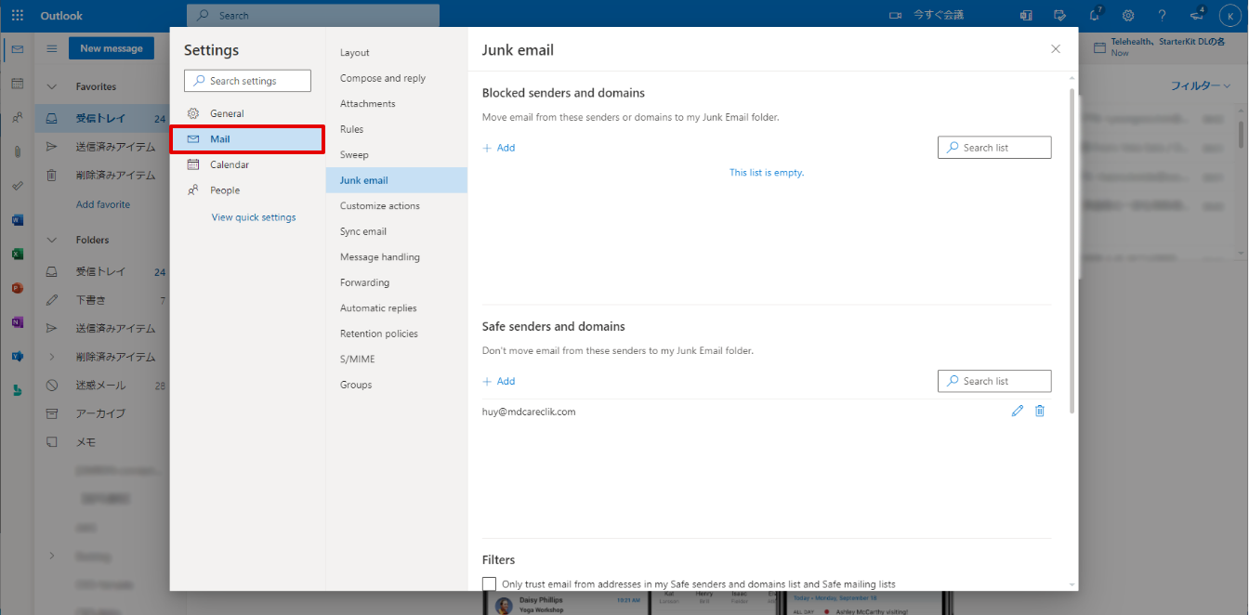Select People settings category
This screenshot has height=615, width=1249.
click(247, 190)
